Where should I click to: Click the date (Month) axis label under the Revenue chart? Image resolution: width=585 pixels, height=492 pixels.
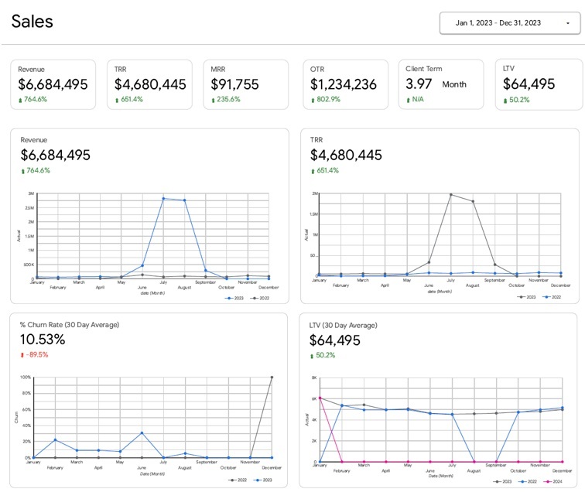tap(152, 293)
